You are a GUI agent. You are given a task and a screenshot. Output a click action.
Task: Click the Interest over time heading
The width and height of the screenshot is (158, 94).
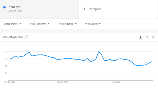pyautogui.click(x=13, y=37)
